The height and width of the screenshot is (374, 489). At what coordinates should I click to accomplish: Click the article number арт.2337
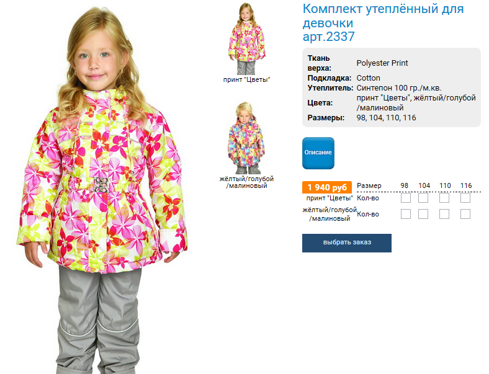pos(329,37)
